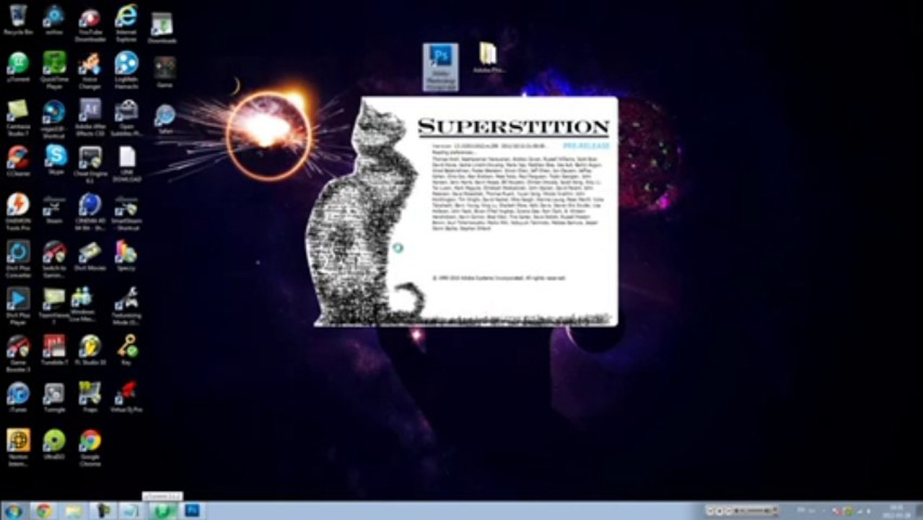Open the Safari desktop shortcut

pos(165,117)
